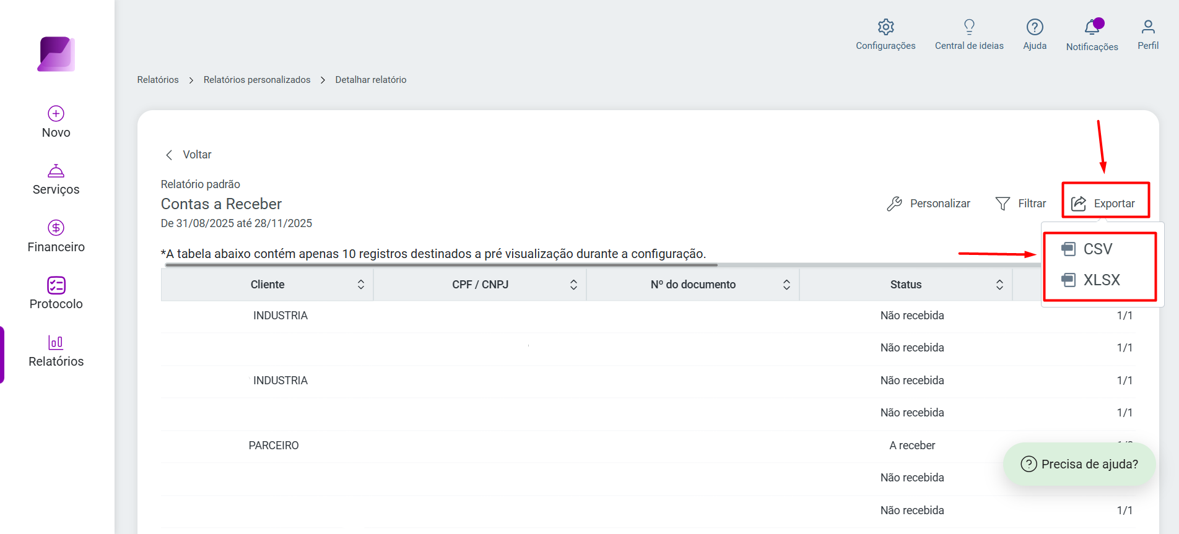This screenshot has height=534, width=1179.
Task: Click the Voltar link
Action: point(197,155)
